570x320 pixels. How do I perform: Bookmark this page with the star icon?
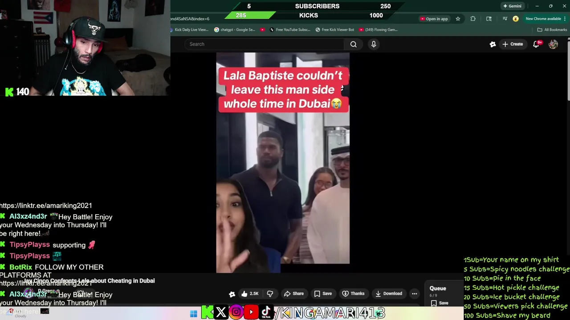pos(458,19)
